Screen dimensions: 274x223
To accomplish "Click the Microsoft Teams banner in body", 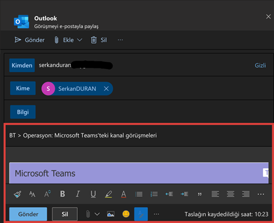I will pyautogui.click(x=139, y=173).
